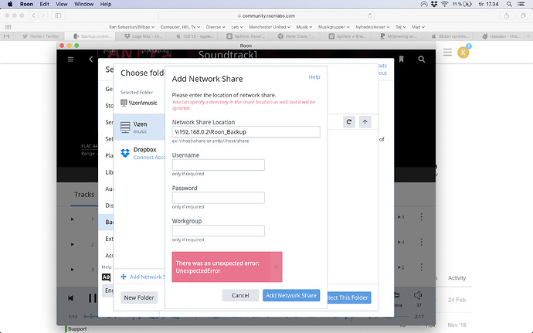The width and height of the screenshot is (533, 333).
Task: Expand Diverse bookmarks folder
Action: [x=216, y=27]
